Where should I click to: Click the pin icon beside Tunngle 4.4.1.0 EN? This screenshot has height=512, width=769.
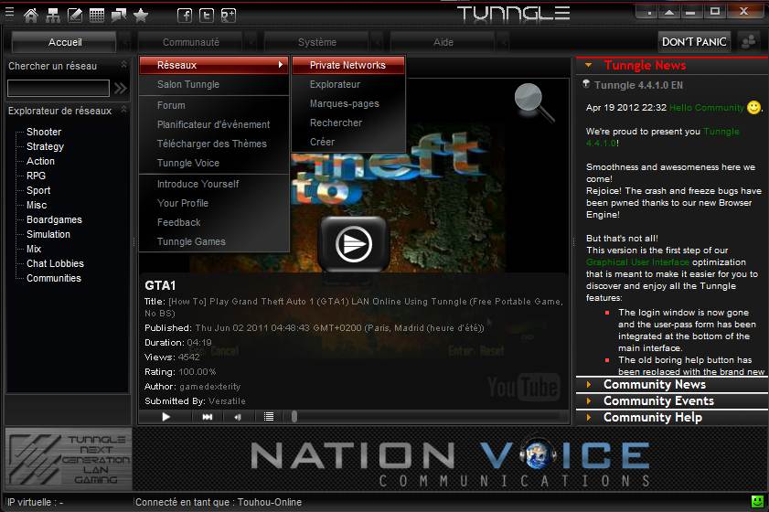tap(586, 84)
